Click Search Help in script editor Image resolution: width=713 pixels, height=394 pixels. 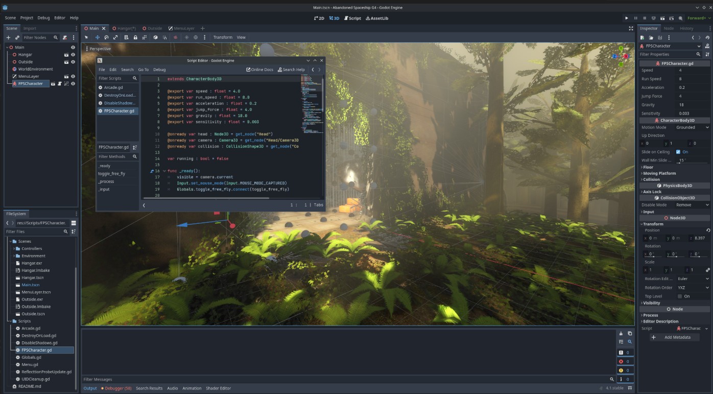291,69
